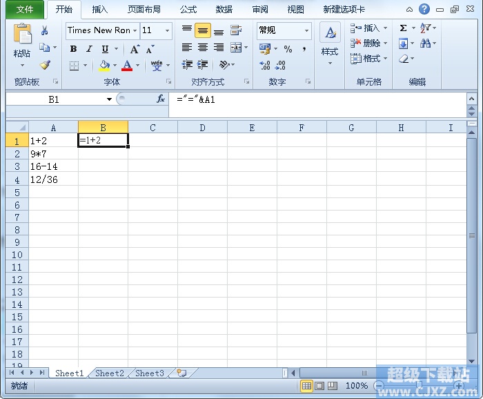Click the Paste clipboard icon
Viewport: 483px width, 399px height.
pyautogui.click(x=22, y=33)
